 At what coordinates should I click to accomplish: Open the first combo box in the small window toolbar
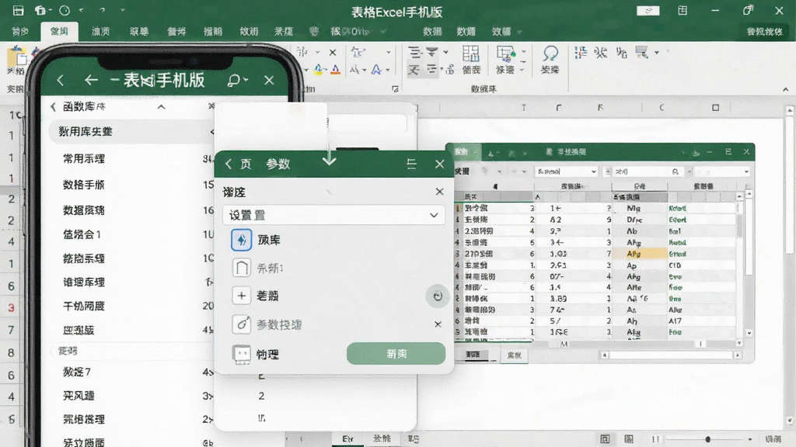[x=567, y=172]
